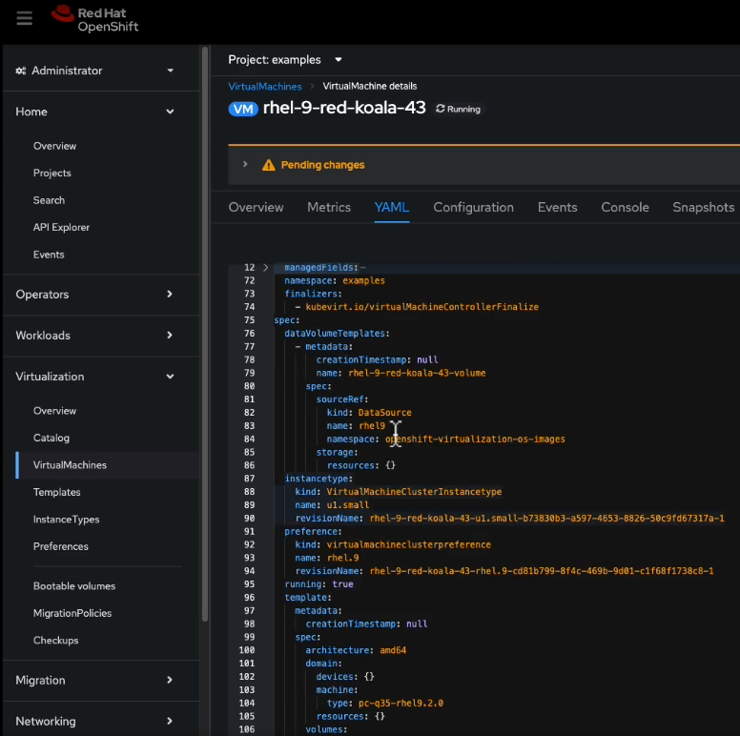Screen dimensions: 740x736
Task: Open Home Overview page
Action: coord(54,146)
